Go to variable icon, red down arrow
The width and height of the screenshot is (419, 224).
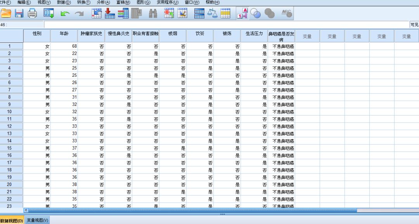click(109, 13)
